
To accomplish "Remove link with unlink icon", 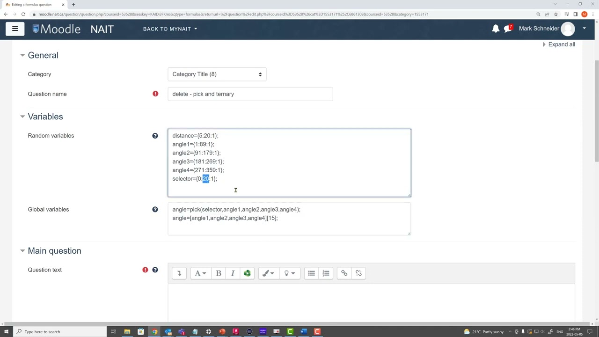I will click(358, 273).
